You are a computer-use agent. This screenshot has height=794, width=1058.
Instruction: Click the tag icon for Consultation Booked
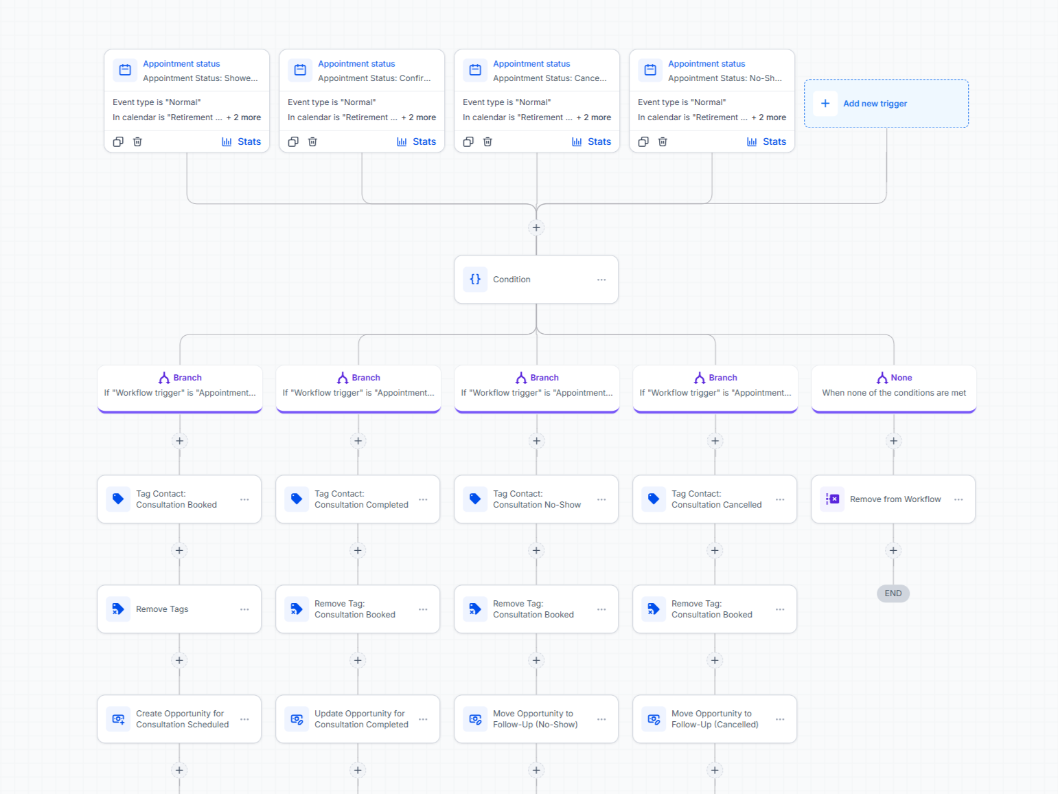tap(118, 499)
